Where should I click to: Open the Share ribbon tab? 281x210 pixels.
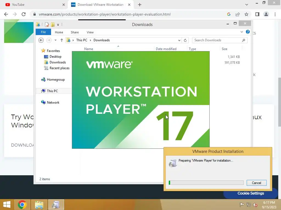[75, 32]
